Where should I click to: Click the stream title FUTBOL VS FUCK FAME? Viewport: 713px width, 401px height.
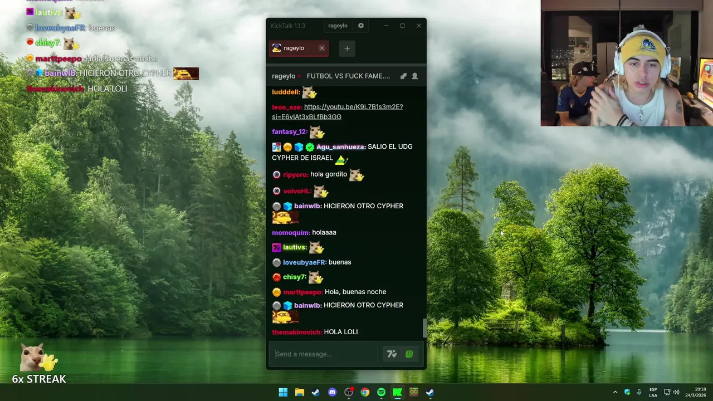click(348, 76)
